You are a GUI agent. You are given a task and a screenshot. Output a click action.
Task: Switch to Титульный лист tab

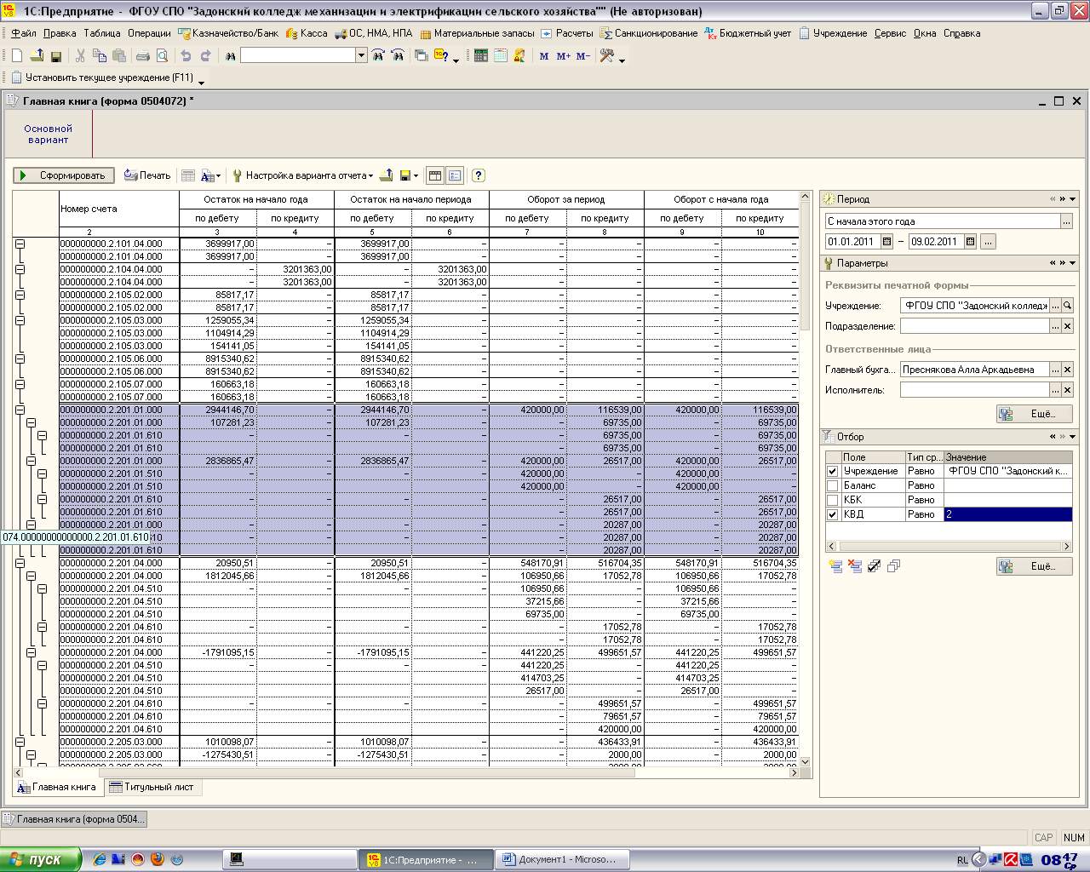point(152,787)
